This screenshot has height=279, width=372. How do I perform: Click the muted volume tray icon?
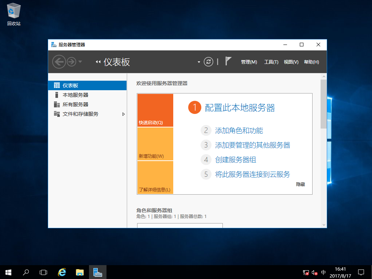pyautogui.click(x=315, y=272)
